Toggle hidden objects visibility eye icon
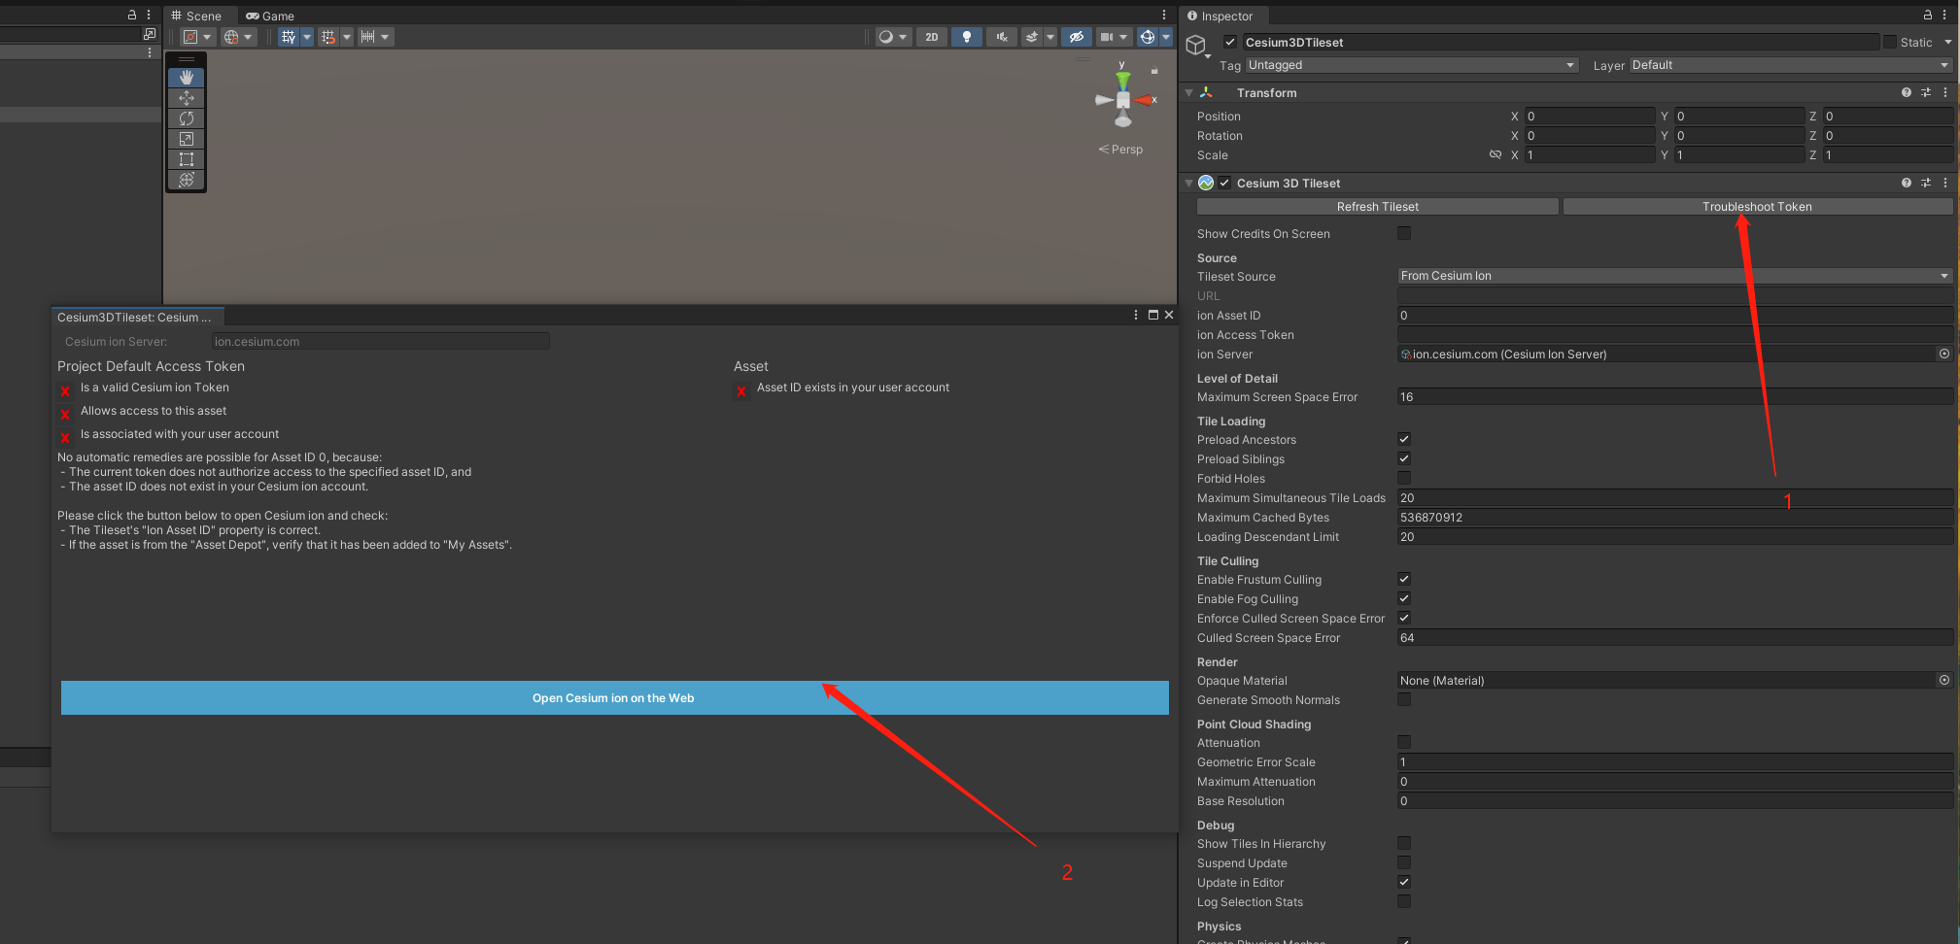 pyautogui.click(x=1076, y=37)
